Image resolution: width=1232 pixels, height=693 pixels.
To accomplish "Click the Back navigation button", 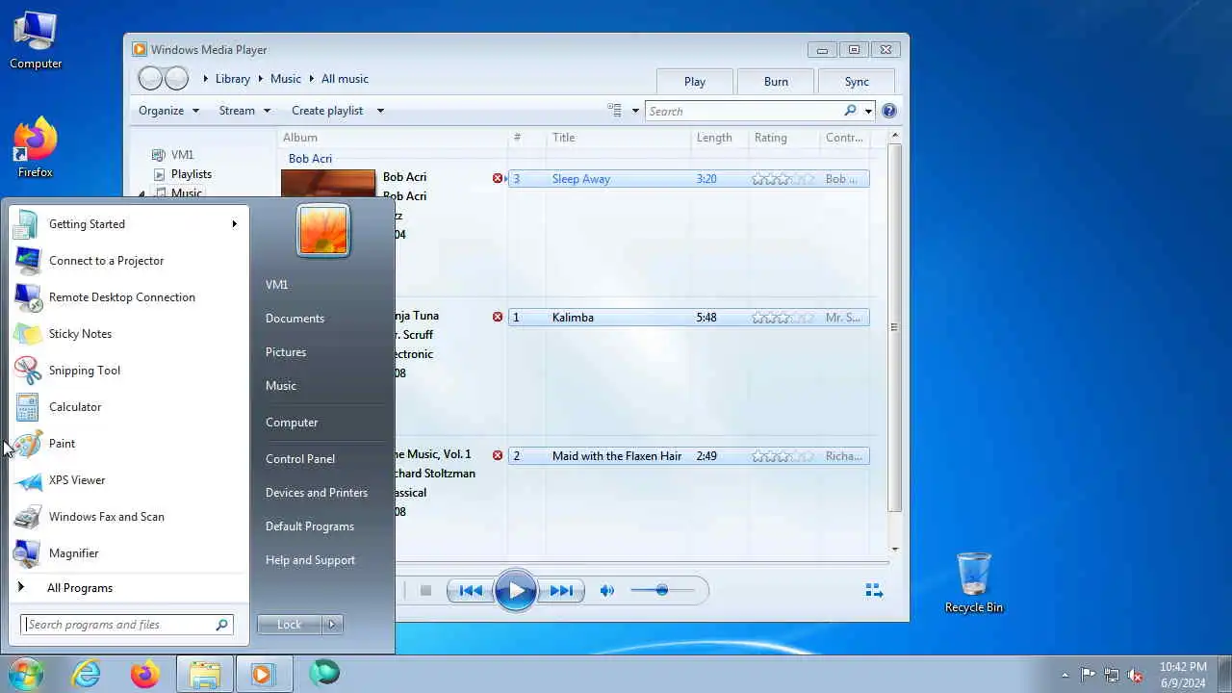I will (150, 79).
